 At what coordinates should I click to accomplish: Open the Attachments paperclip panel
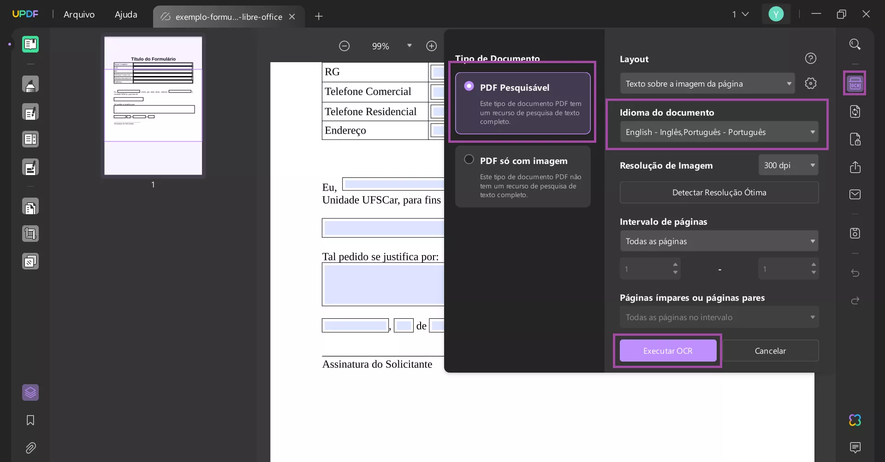pos(30,448)
